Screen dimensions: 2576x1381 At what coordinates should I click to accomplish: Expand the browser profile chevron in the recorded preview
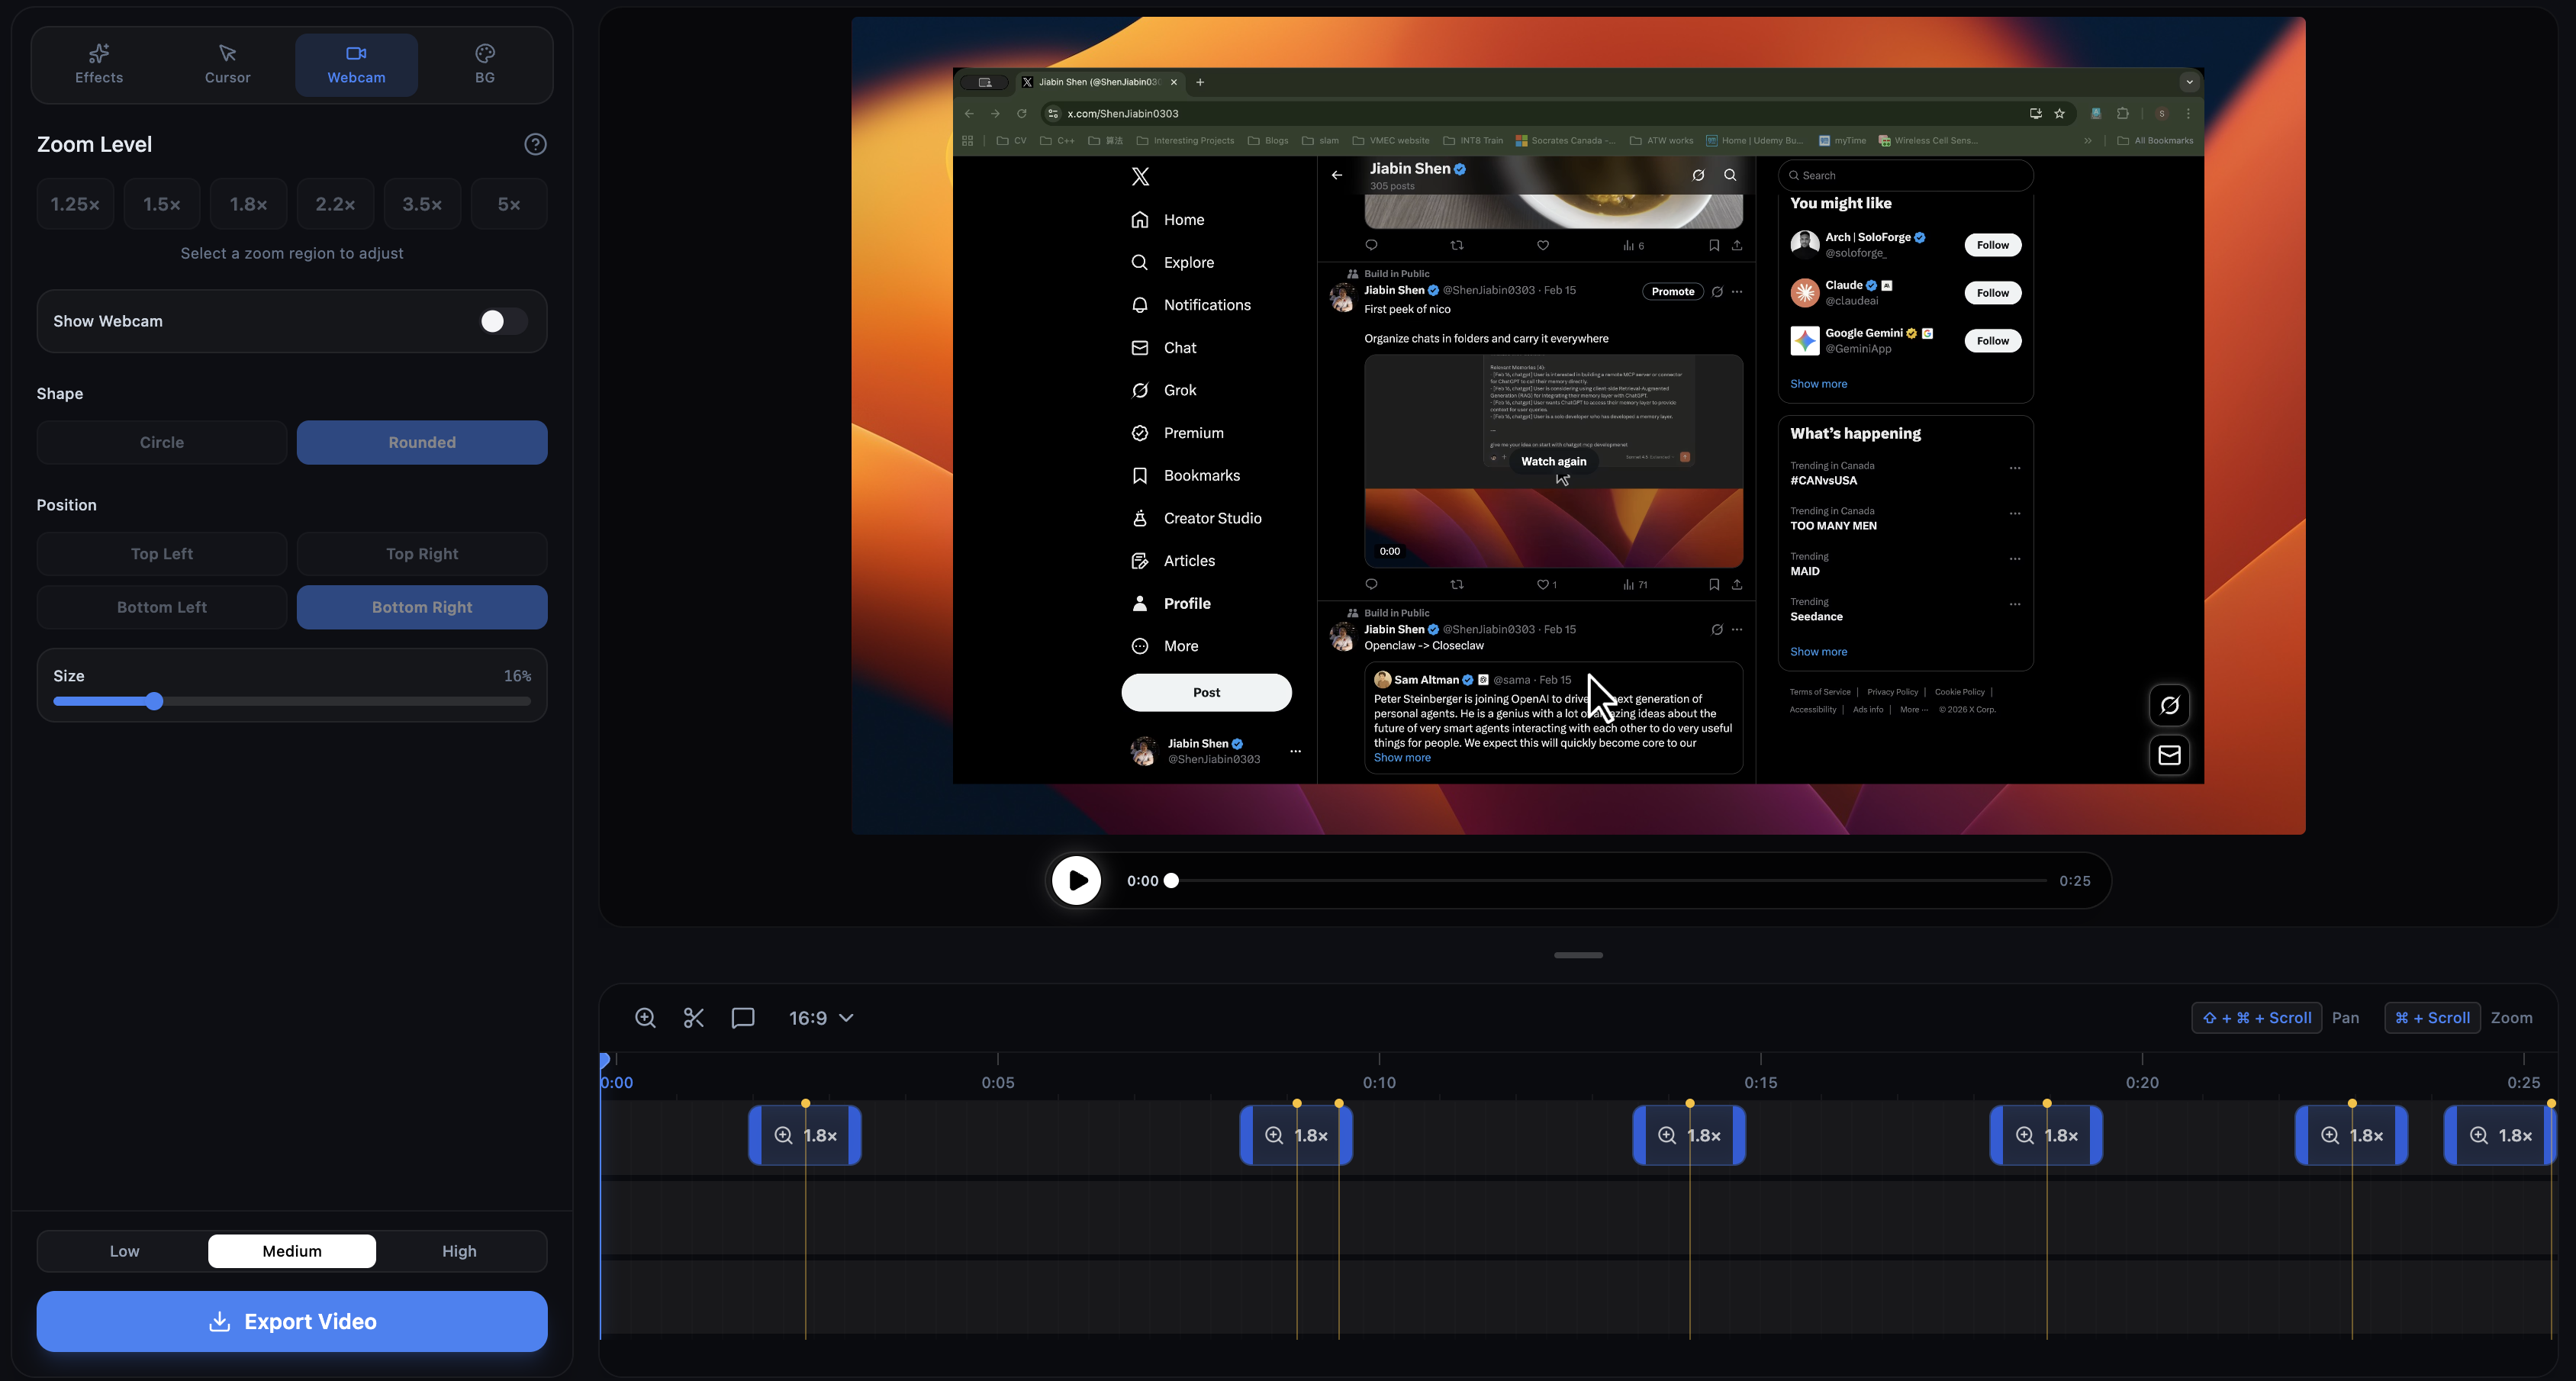click(2189, 82)
